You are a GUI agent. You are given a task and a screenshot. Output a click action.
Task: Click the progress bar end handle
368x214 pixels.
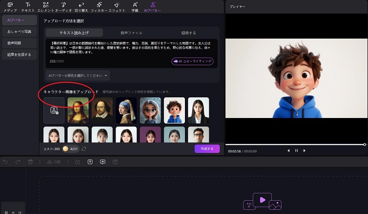pos(364,145)
